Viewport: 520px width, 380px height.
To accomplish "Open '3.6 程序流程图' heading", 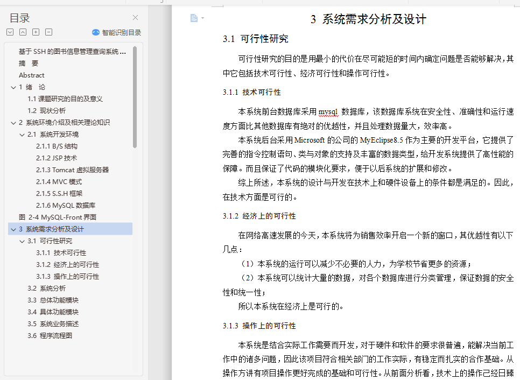I will [x=50, y=335].
